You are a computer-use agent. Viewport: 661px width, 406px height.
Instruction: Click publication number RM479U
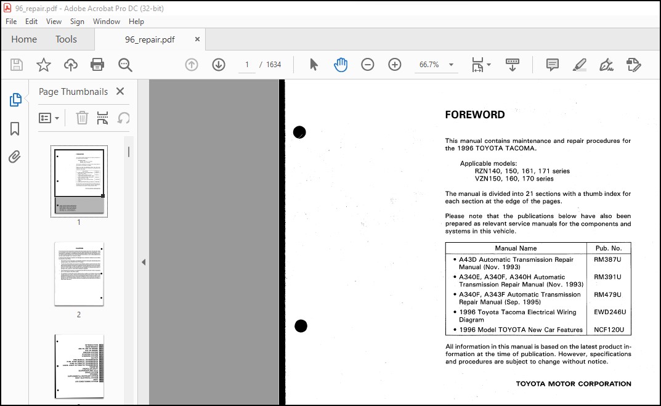click(607, 294)
